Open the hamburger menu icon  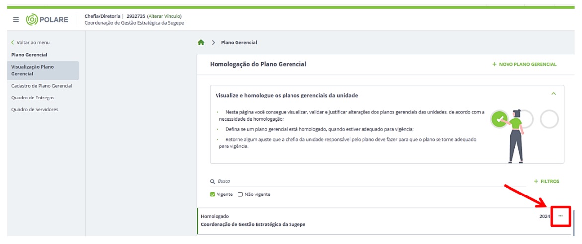point(16,20)
